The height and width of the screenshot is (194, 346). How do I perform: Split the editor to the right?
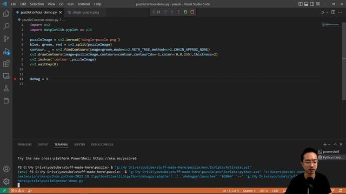pyautogui.click(x=333, y=12)
